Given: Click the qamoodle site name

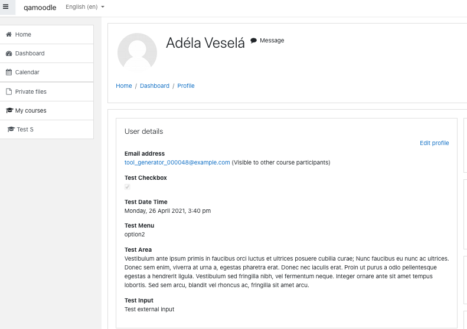Looking at the screenshot, I should 40,8.
